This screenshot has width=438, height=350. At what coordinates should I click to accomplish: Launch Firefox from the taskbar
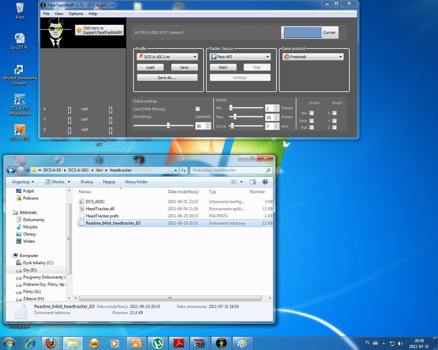click(51, 343)
